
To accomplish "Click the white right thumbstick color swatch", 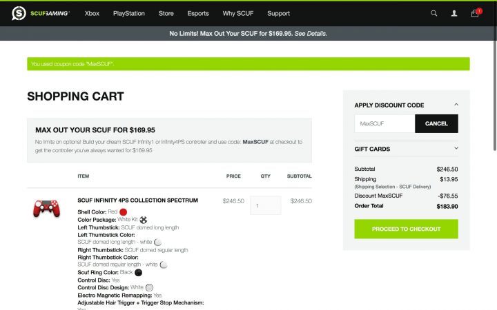I will 163,265.
